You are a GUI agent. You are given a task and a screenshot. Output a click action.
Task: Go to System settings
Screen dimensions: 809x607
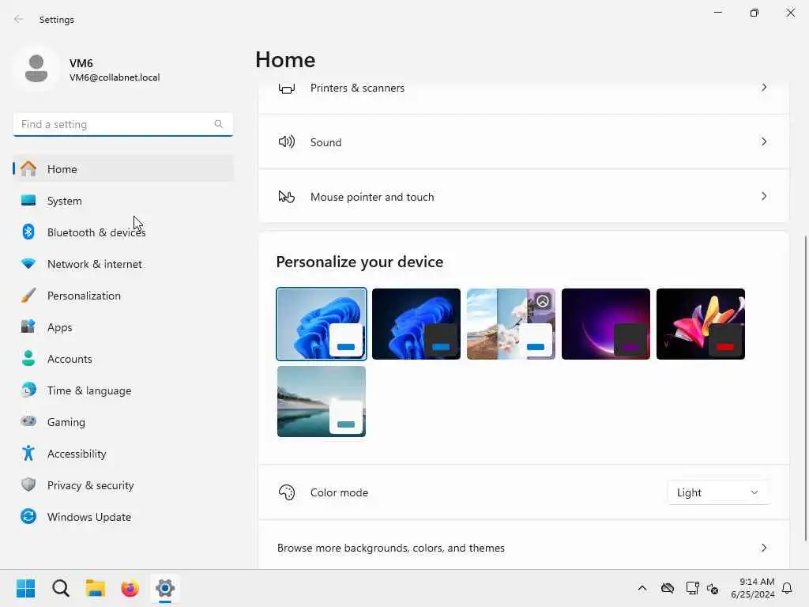[123, 200]
